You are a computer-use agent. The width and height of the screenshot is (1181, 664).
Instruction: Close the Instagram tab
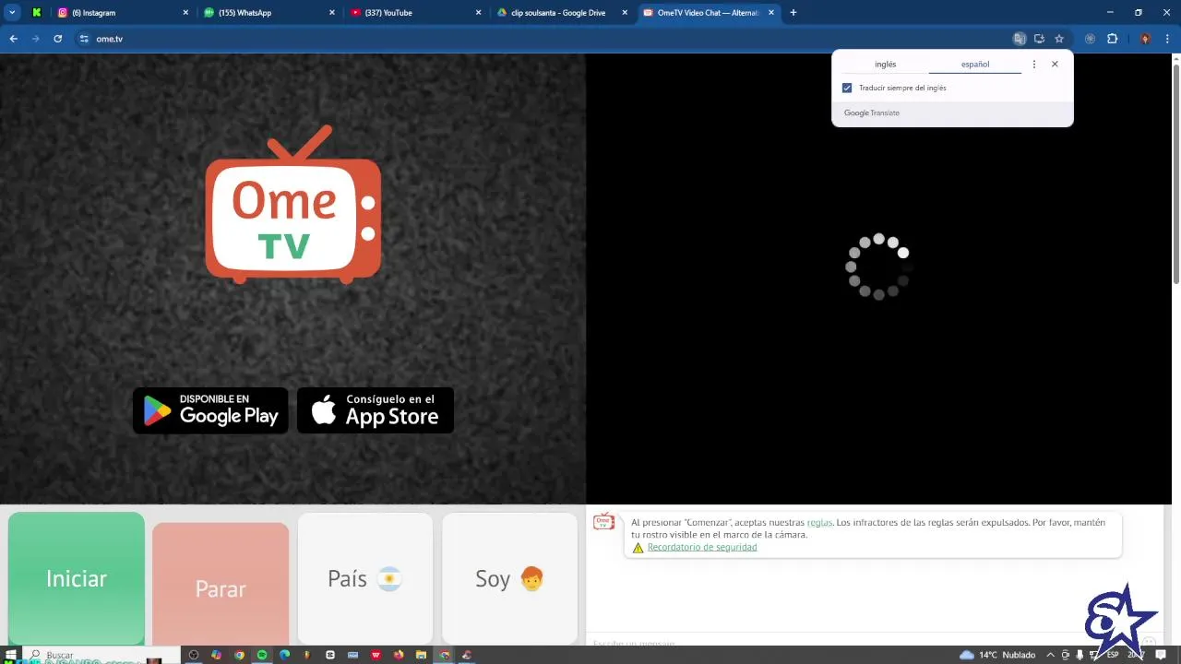[x=185, y=13]
